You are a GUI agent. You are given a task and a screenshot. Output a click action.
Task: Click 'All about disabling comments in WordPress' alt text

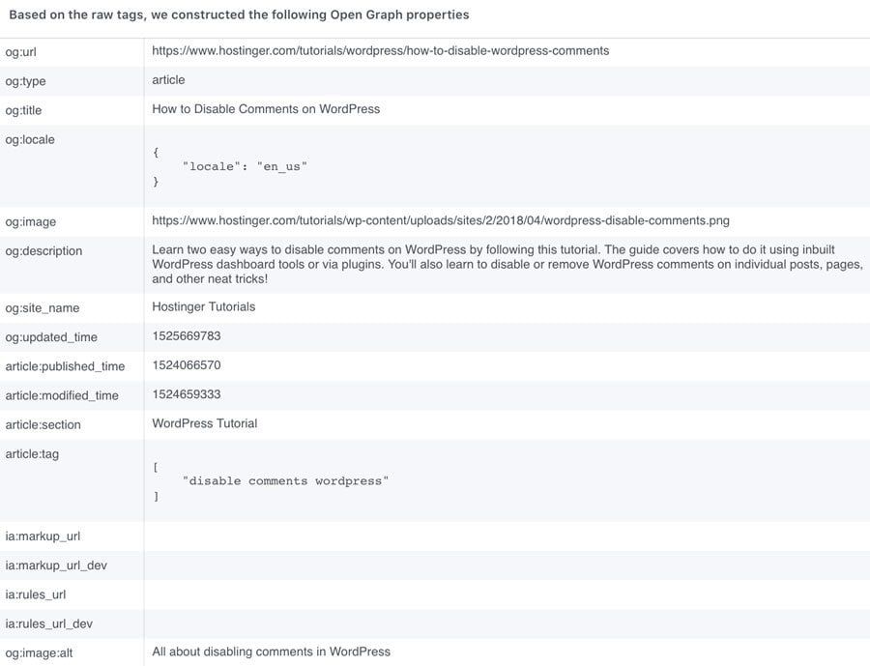click(x=272, y=652)
